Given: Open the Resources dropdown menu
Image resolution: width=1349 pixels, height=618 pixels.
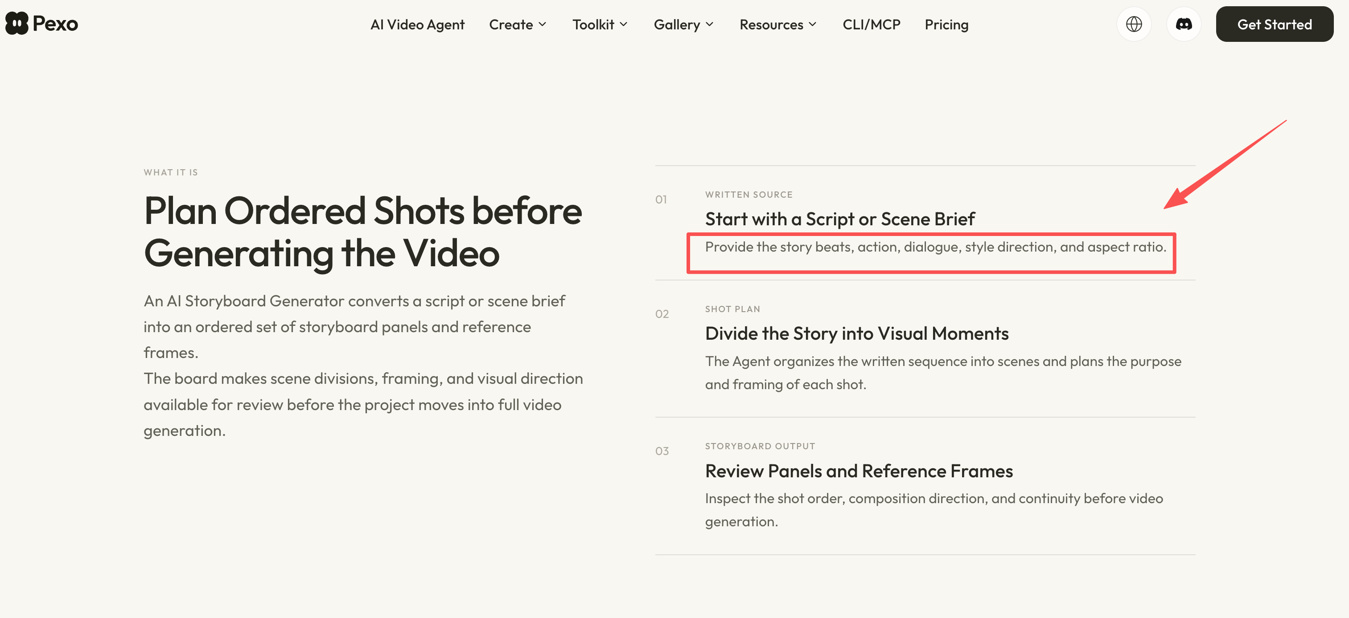Looking at the screenshot, I should [777, 24].
